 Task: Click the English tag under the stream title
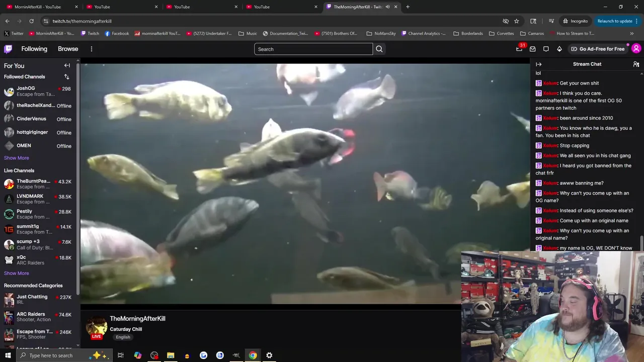pyautogui.click(x=123, y=337)
